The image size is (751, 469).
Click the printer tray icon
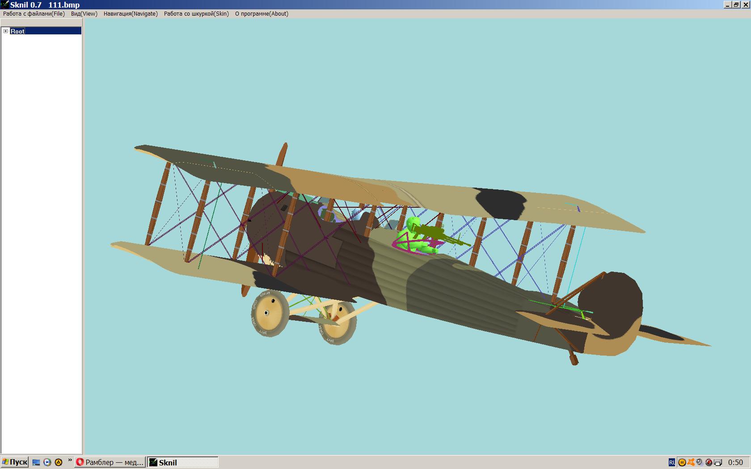(x=718, y=463)
